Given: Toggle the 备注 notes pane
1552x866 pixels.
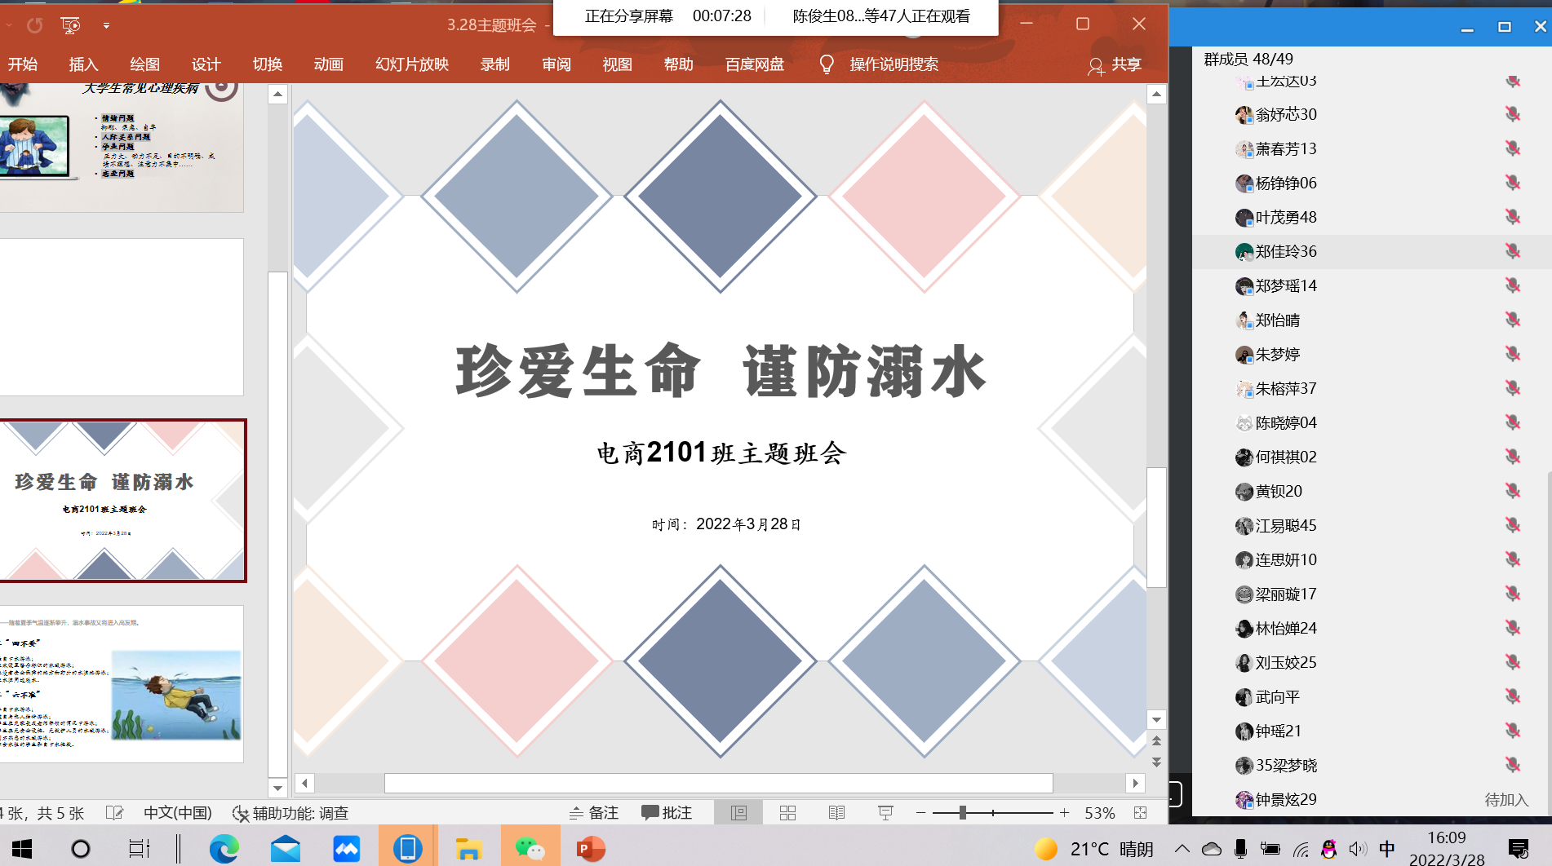Looking at the screenshot, I should (594, 813).
